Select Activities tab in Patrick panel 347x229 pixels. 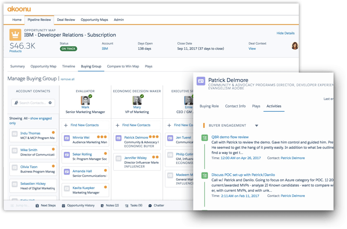pos(274,106)
